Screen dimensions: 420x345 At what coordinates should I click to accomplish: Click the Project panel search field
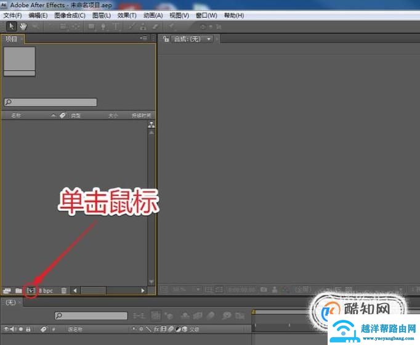tap(50, 102)
